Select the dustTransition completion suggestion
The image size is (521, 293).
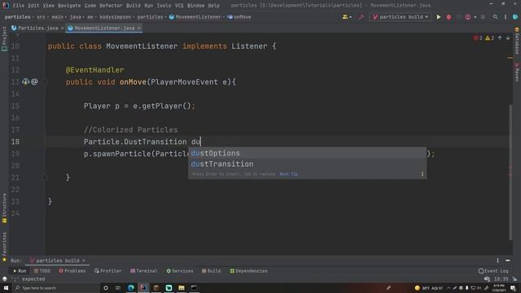click(x=307, y=164)
